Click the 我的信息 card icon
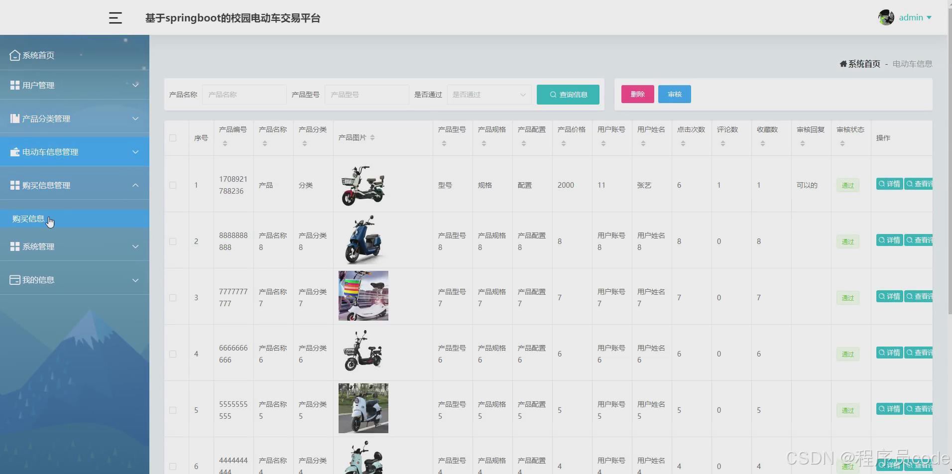Screen dimensions: 952x474 15,280
